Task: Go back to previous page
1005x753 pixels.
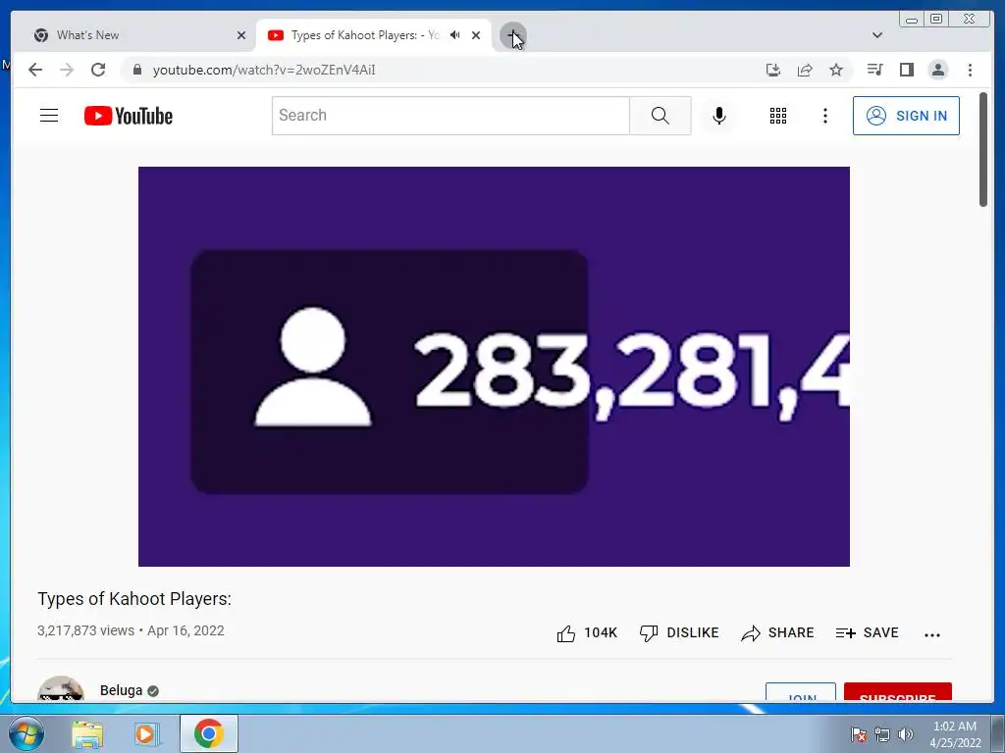Action: [35, 70]
